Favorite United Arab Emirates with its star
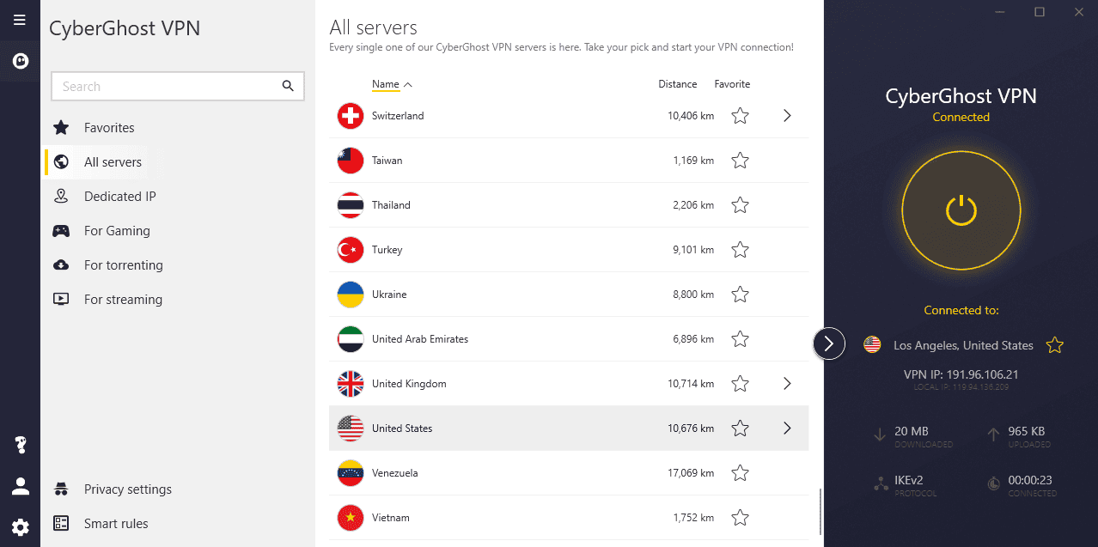Viewport: 1098px width, 547px height. tap(740, 339)
